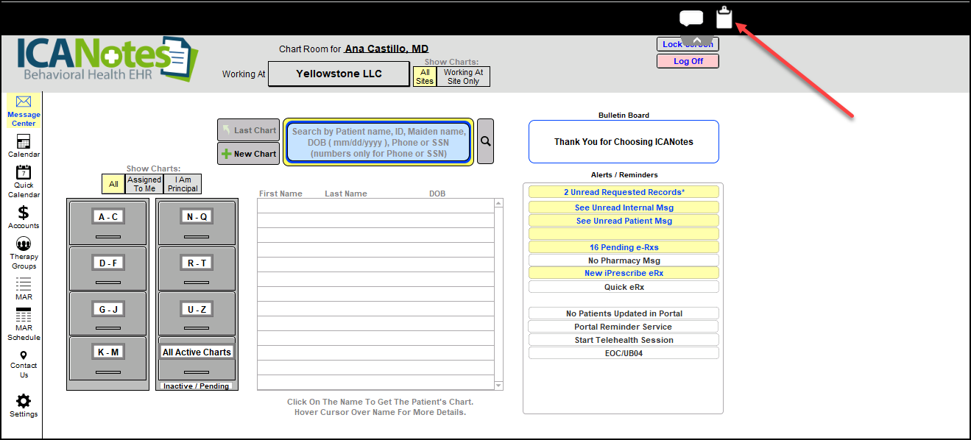
Task: Toggle Show Charts to All Sites
Action: pyautogui.click(x=425, y=77)
